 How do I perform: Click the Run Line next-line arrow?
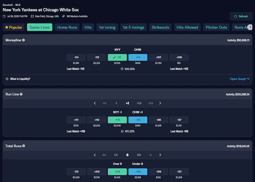(160, 103)
